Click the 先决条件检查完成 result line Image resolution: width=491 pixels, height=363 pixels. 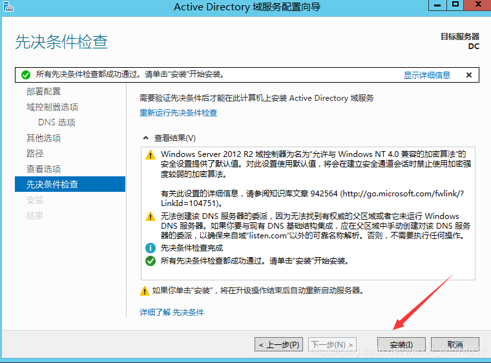tap(192, 248)
